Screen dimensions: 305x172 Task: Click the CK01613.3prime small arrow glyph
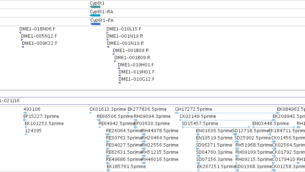coord(90,113)
